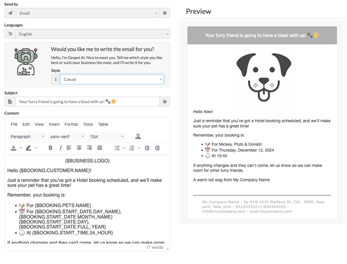This screenshot has height=264, width=347.
Task: Insert a numbered list
Action: click(132, 148)
